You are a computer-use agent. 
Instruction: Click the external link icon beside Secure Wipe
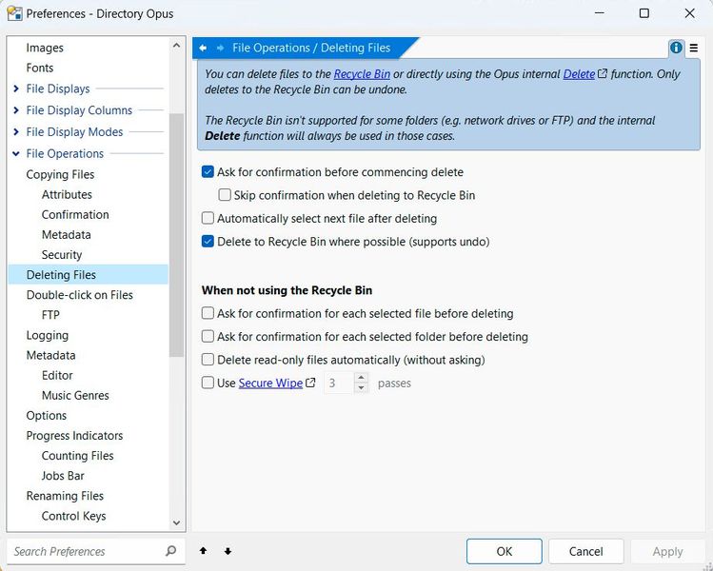tap(310, 384)
